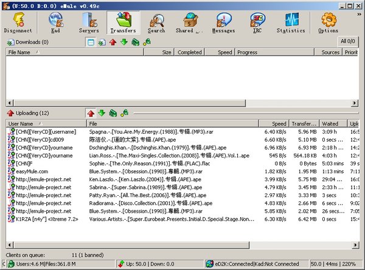The height and width of the screenshot is (270, 365).
Task: Select upload row for user [CHN]F
Action: coord(182,164)
